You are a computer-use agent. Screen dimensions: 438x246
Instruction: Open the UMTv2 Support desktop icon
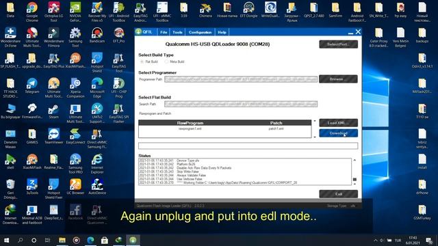(97, 113)
